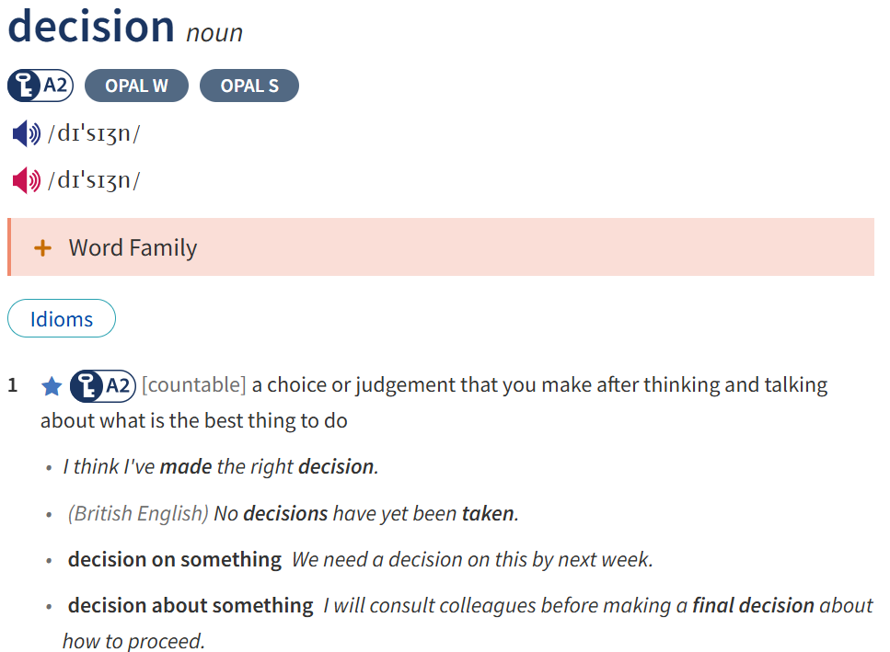
Task: Click the headword "decision" title
Action: [91, 26]
